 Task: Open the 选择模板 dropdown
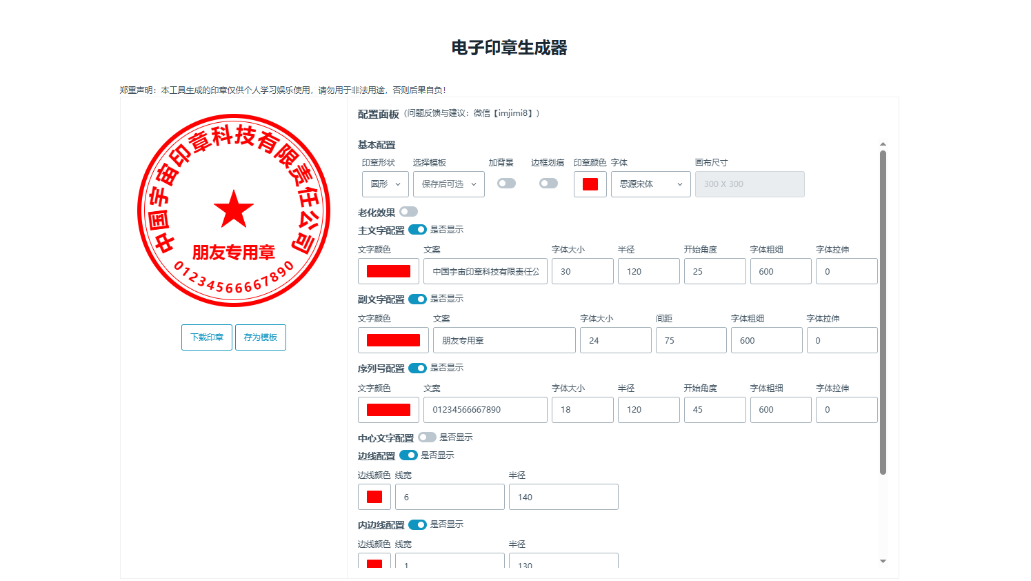pyautogui.click(x=449, y=184)
